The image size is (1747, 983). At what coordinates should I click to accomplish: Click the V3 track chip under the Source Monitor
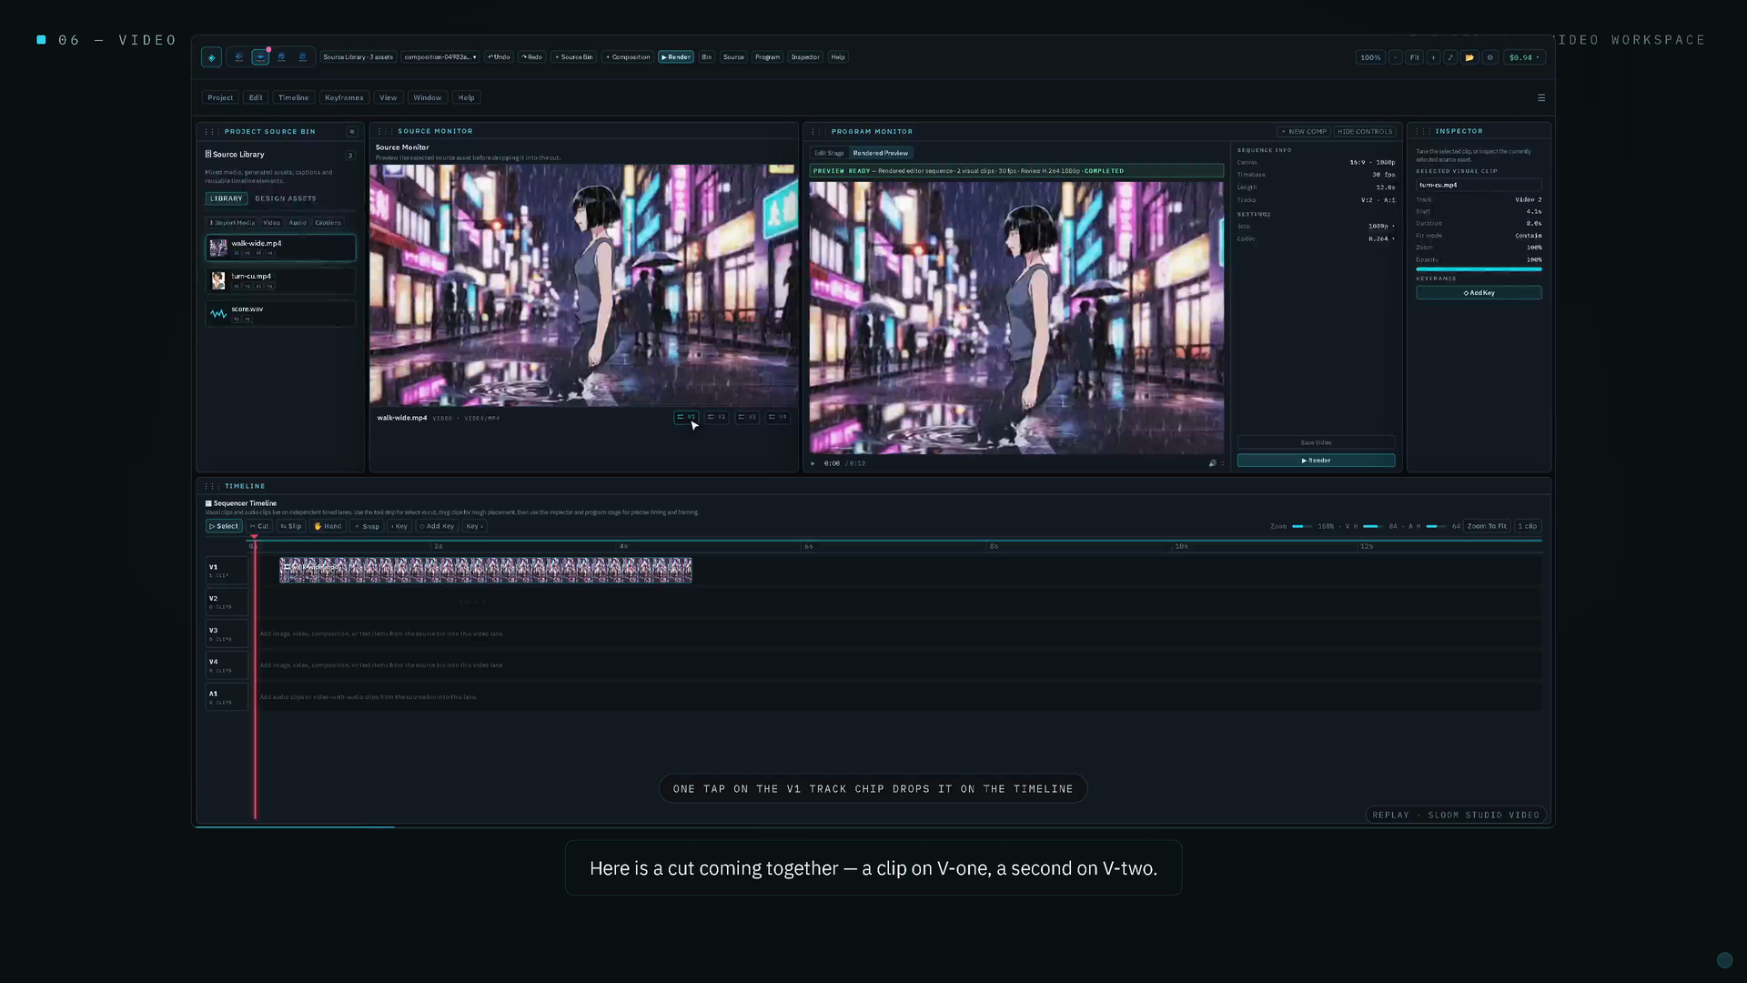pos(747,417)
